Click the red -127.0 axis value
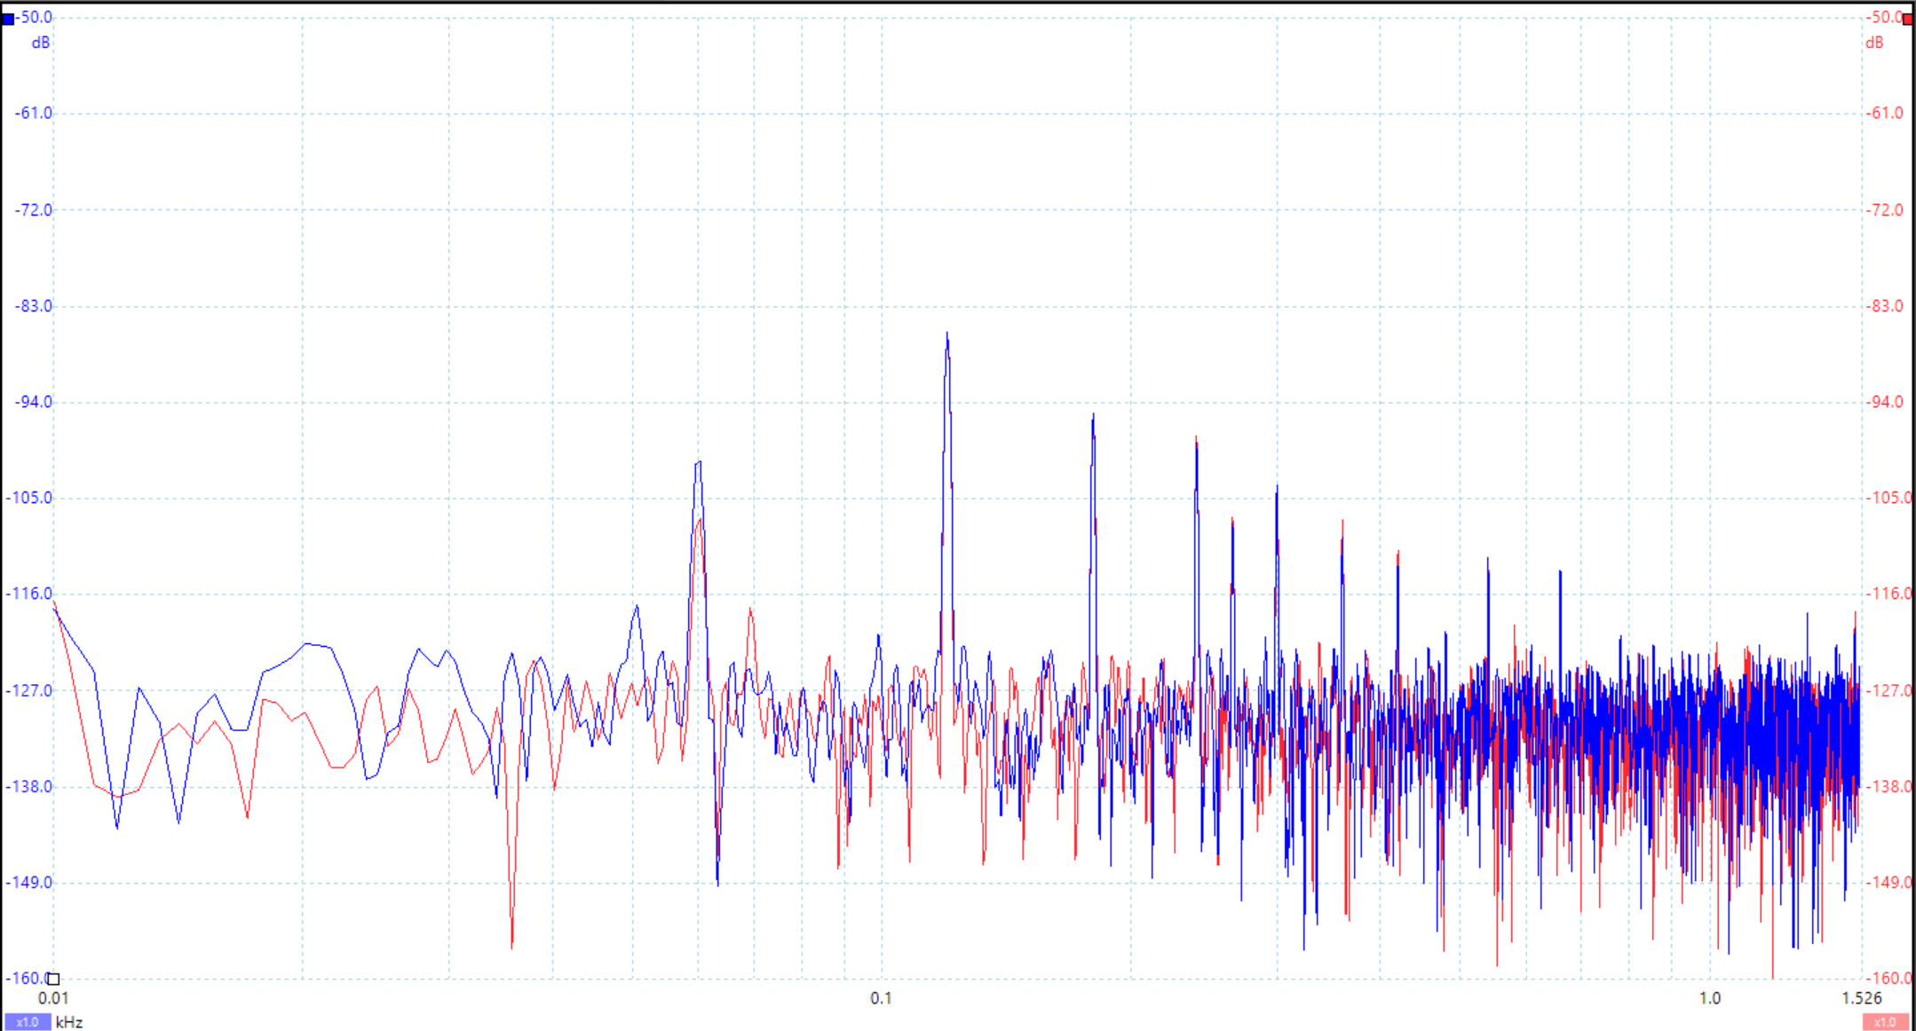1916x1031 pixels. tap(1888, 690)
